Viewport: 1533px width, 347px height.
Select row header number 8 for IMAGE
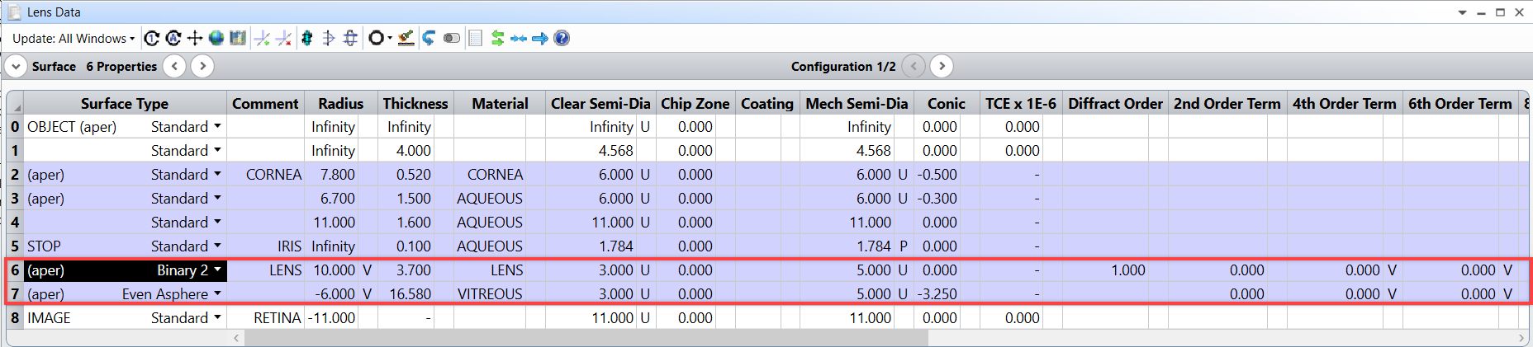pos(15,317)
